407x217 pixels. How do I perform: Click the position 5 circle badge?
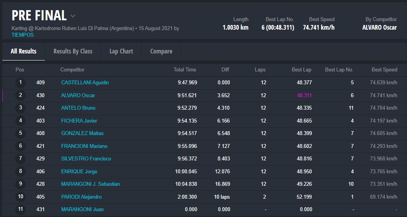point(20,133)
